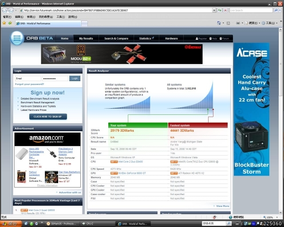Click the Help link in ORB header

pyautogui.click(x=213, y=39)
